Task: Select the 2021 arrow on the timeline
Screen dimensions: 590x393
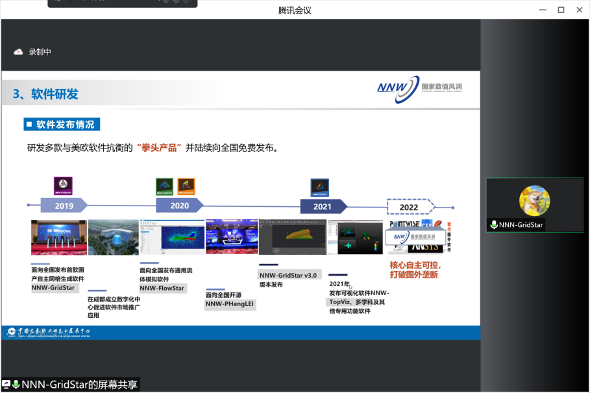Action: 323,206
